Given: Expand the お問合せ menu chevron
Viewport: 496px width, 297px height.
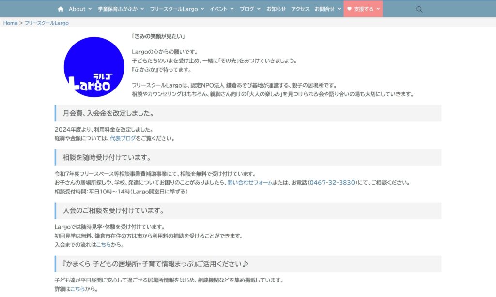Looking at the screenshot, I should (x=339, y=9).
